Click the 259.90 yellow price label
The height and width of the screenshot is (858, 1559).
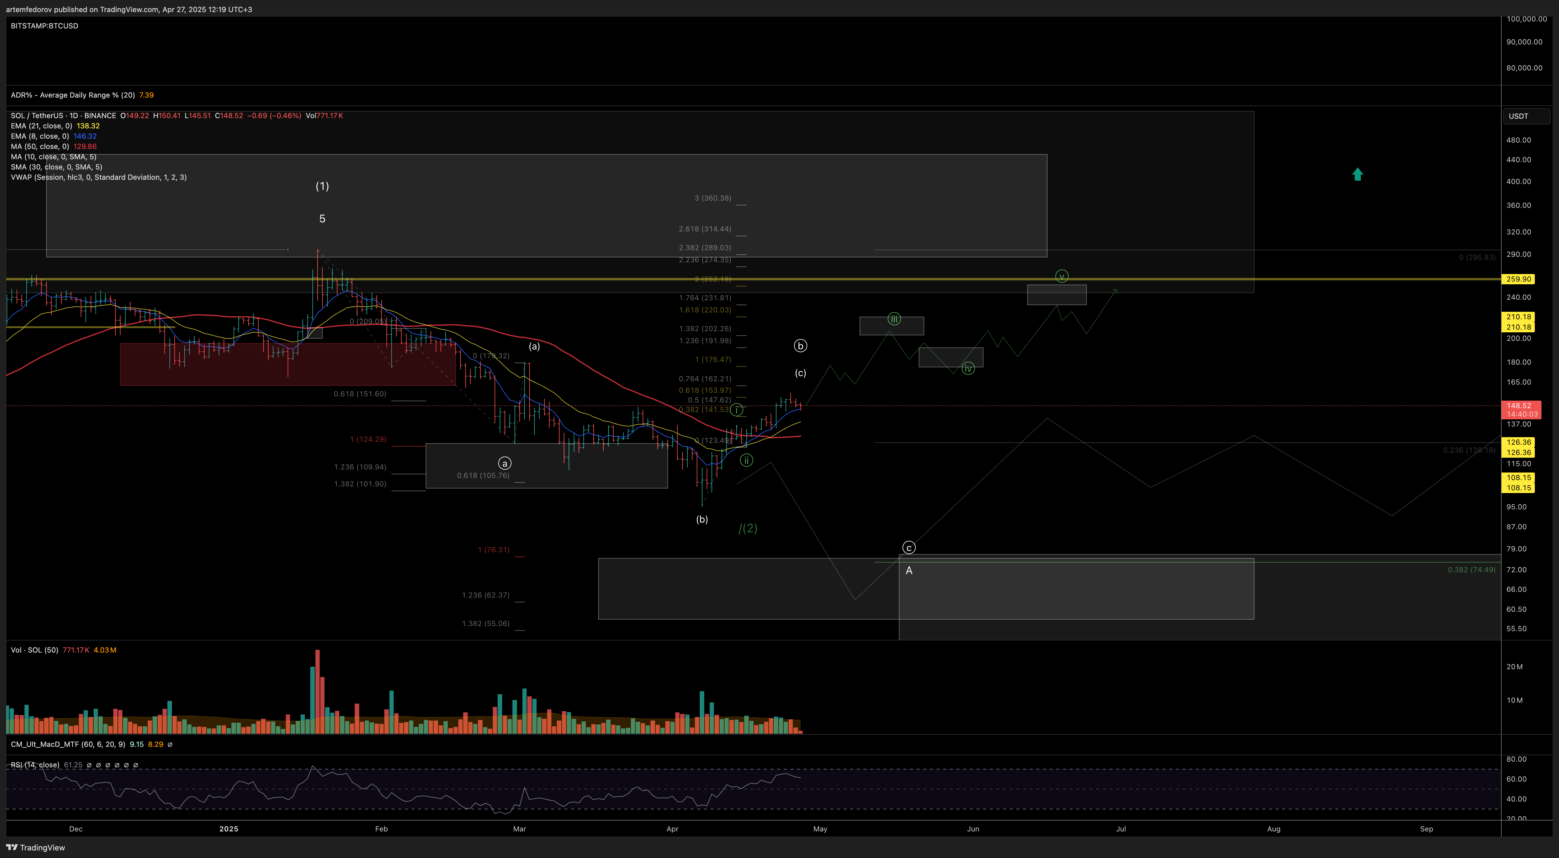click(1519, 279)
